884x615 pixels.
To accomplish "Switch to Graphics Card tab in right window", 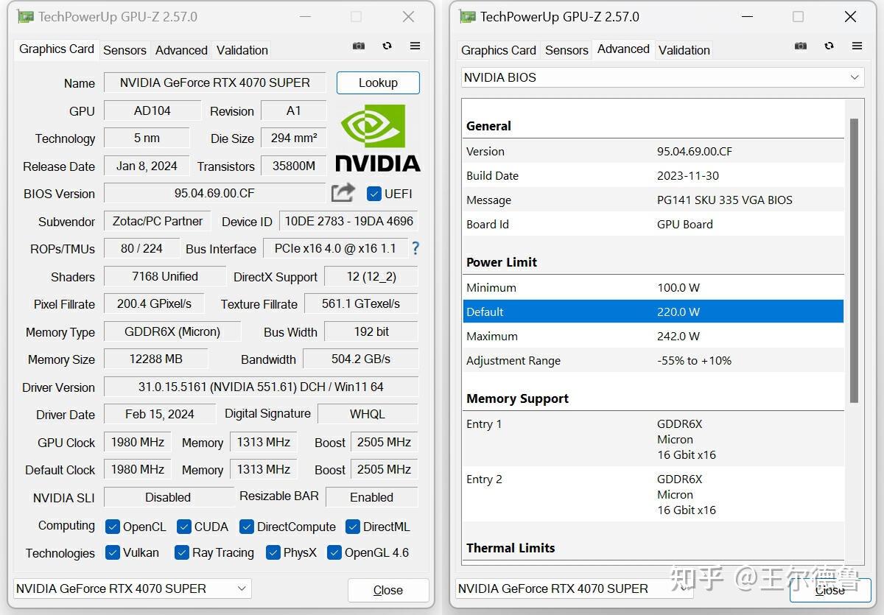I will pyautogui.click(x=499, y=50).
